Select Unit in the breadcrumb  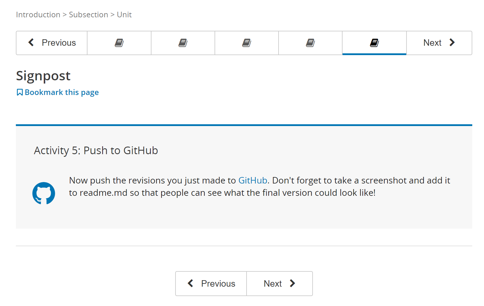pyautogui.click(x=124, y=15)
